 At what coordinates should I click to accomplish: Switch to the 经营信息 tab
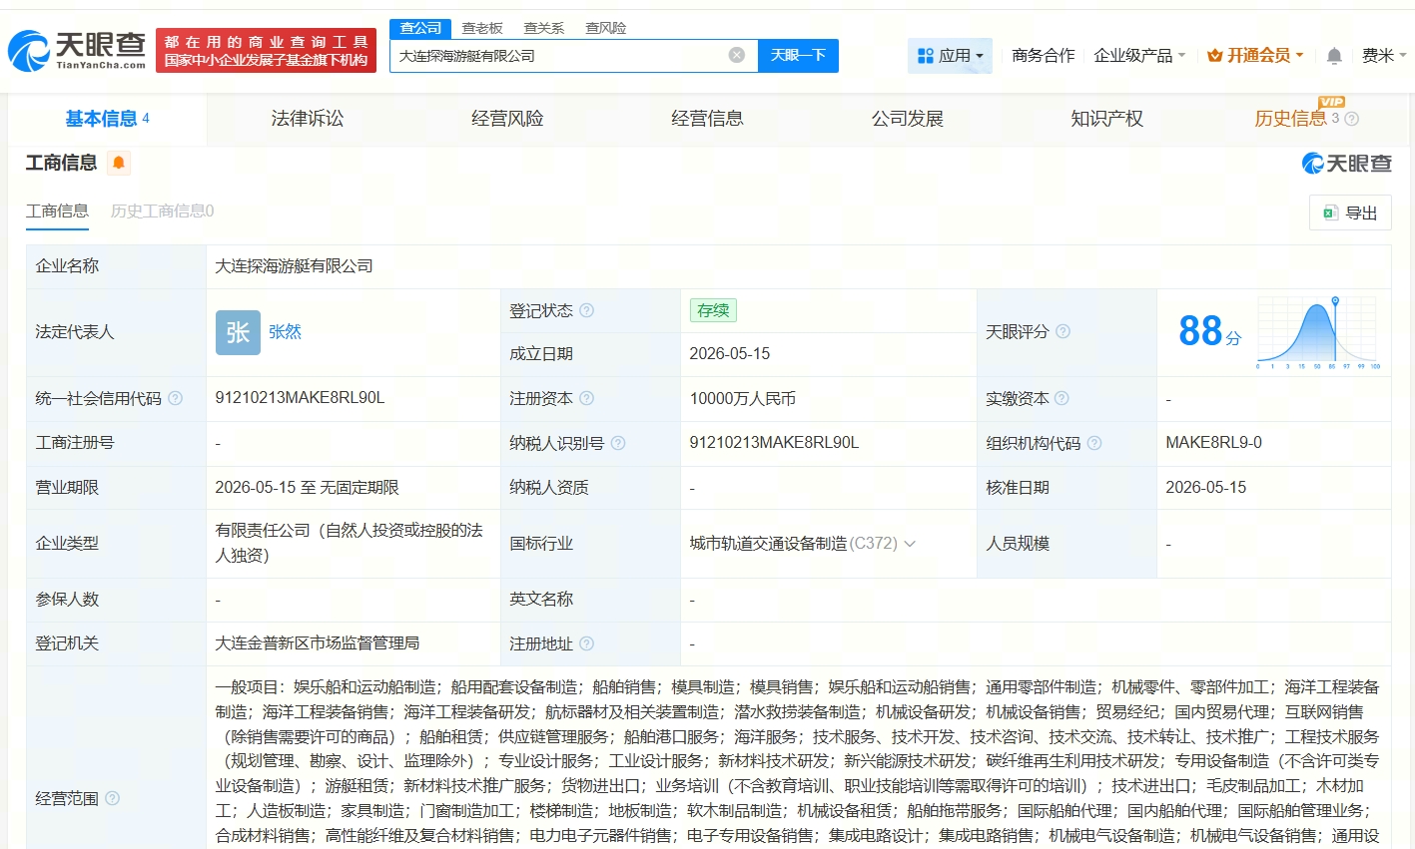(x=707, y=119)
